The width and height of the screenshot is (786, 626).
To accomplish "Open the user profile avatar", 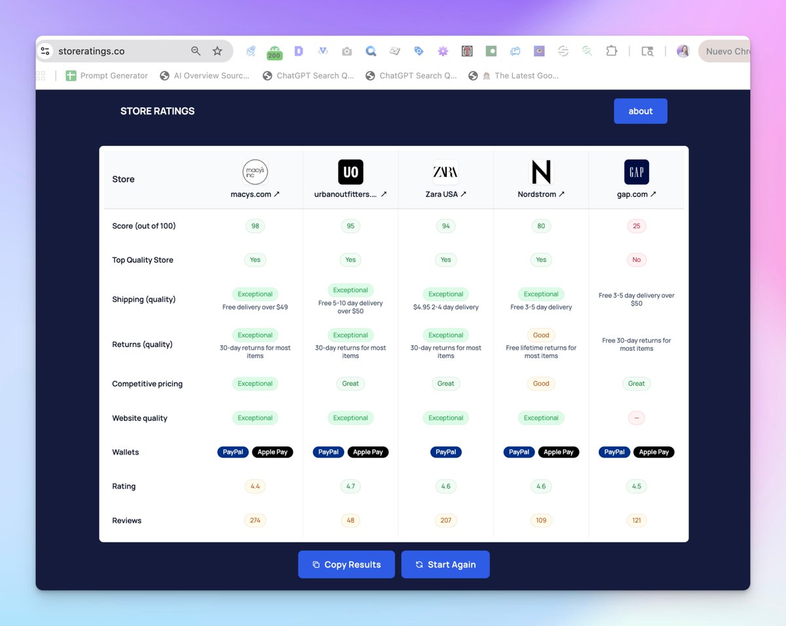I will [x=683, y=51].
